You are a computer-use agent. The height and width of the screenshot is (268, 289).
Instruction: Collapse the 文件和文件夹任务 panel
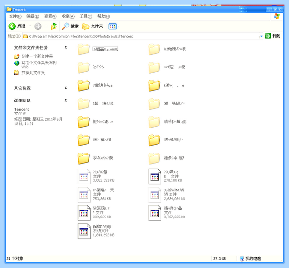click(66, 47)
